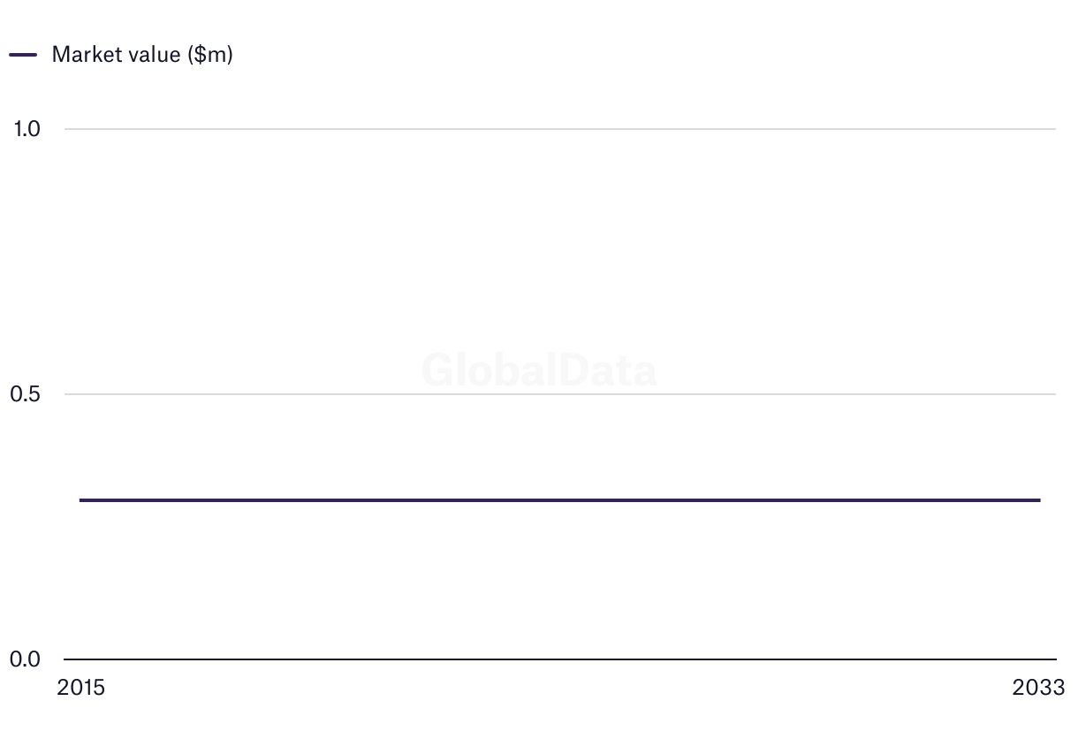This screenshot has height=739, width=1078.
Task: Click the x-axis baseline at 0.0
Action: click(560, 659)
